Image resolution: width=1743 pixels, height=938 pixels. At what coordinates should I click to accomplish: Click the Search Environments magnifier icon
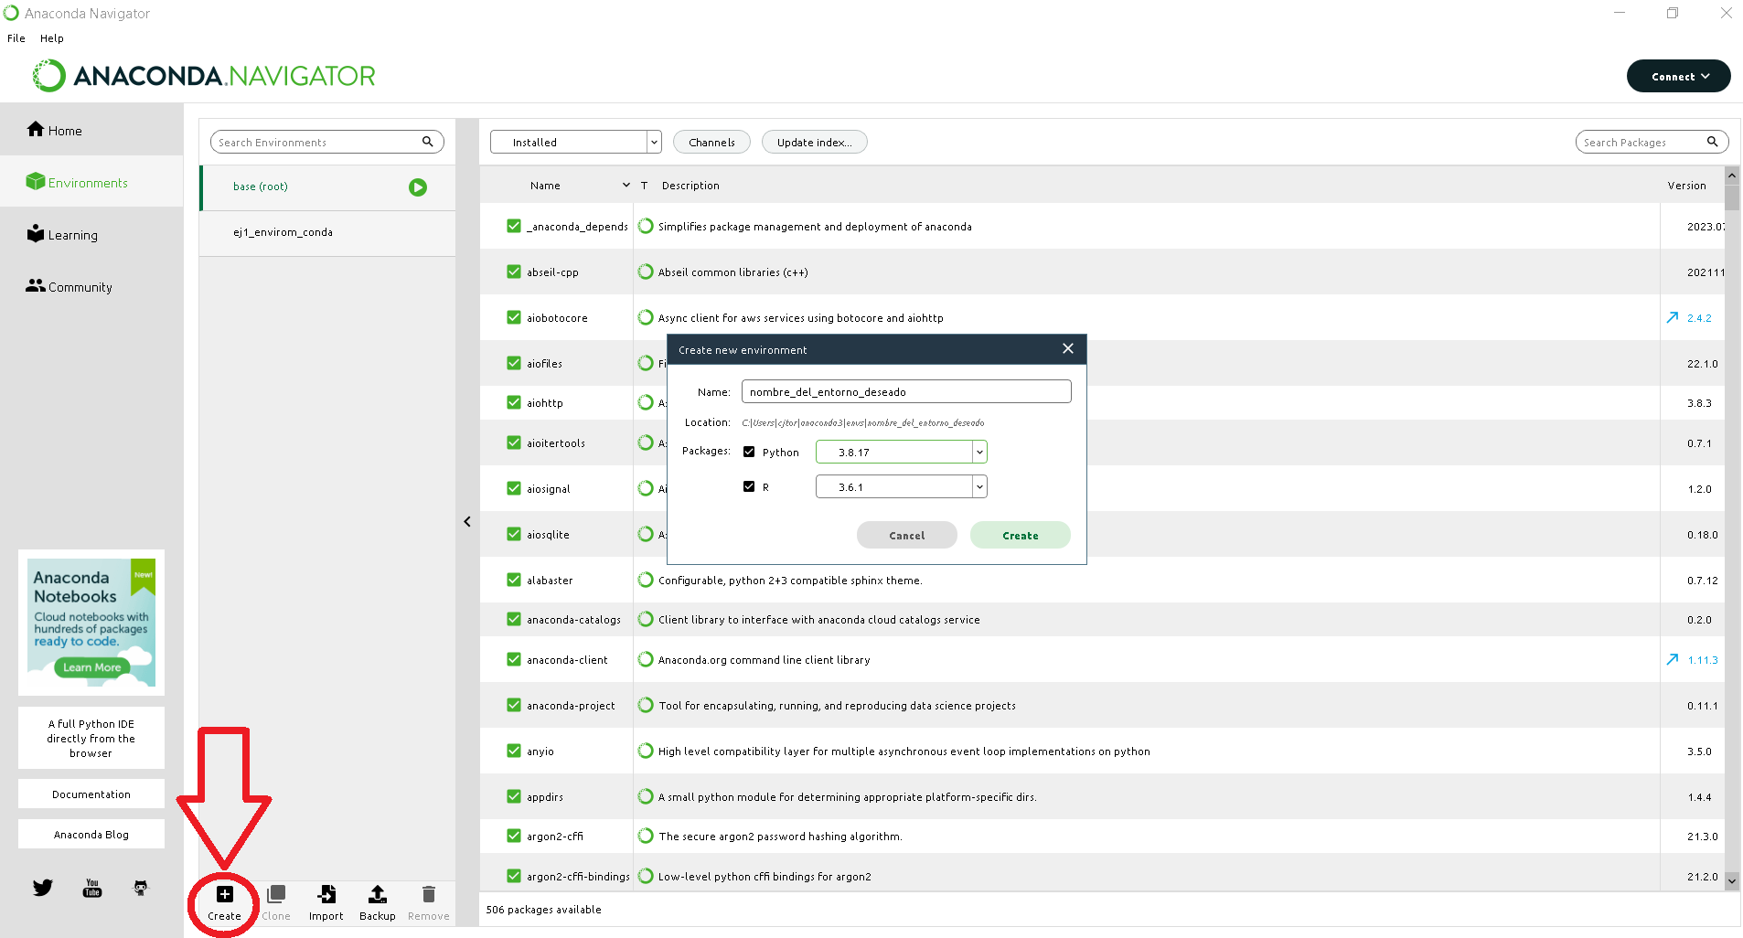click(427, 142)
